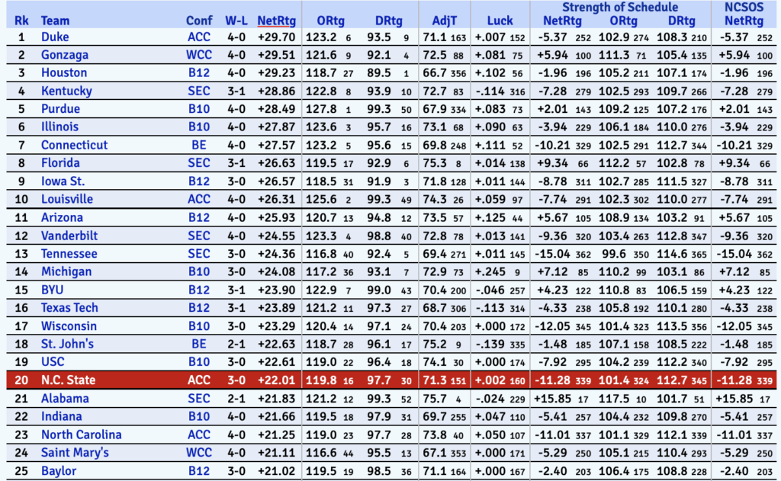The width and height of the screenshot is (781, 481).
Task: Open ACC conference link in Duke row
Action: 199,37
